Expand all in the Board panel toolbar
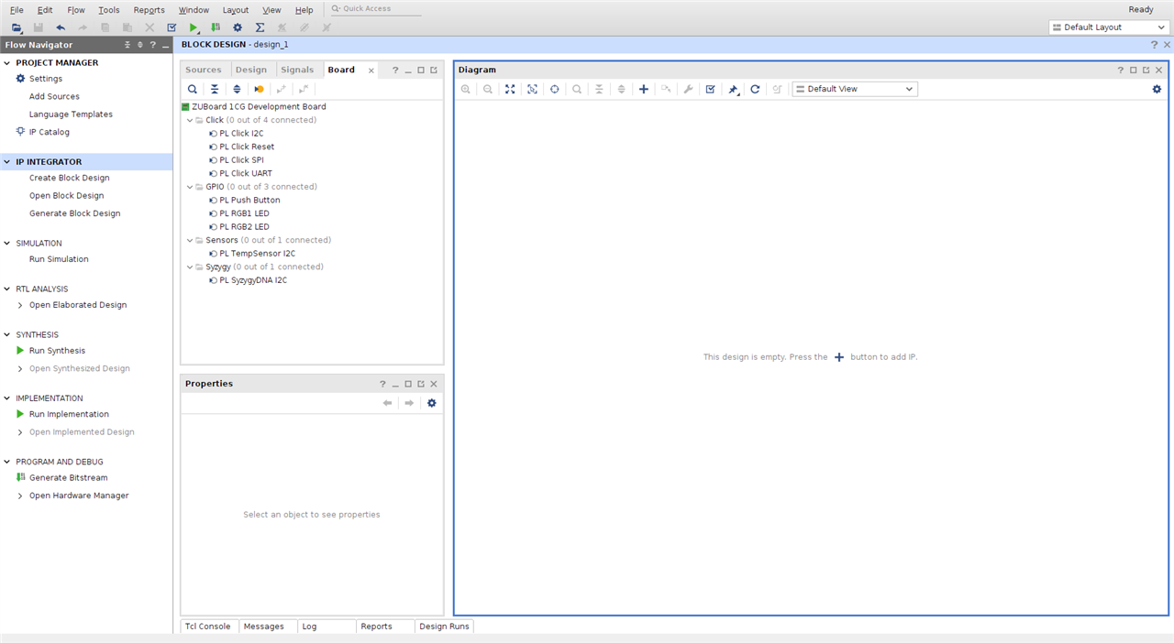The height and width of the screenshot is (643, 1174). (237, 89)
